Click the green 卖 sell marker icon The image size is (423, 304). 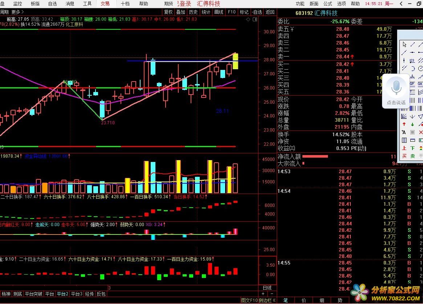412,156
